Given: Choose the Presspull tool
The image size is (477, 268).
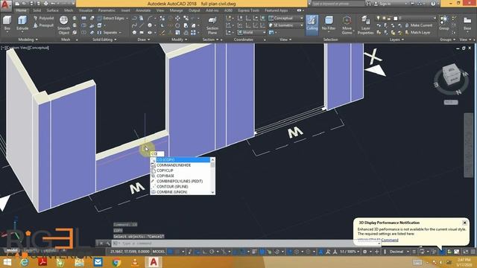Looking at the screenshot, I should (43, 25).
